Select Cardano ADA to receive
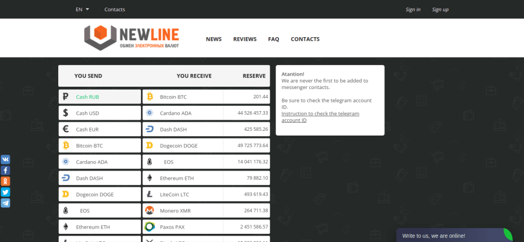 [206, 113]
